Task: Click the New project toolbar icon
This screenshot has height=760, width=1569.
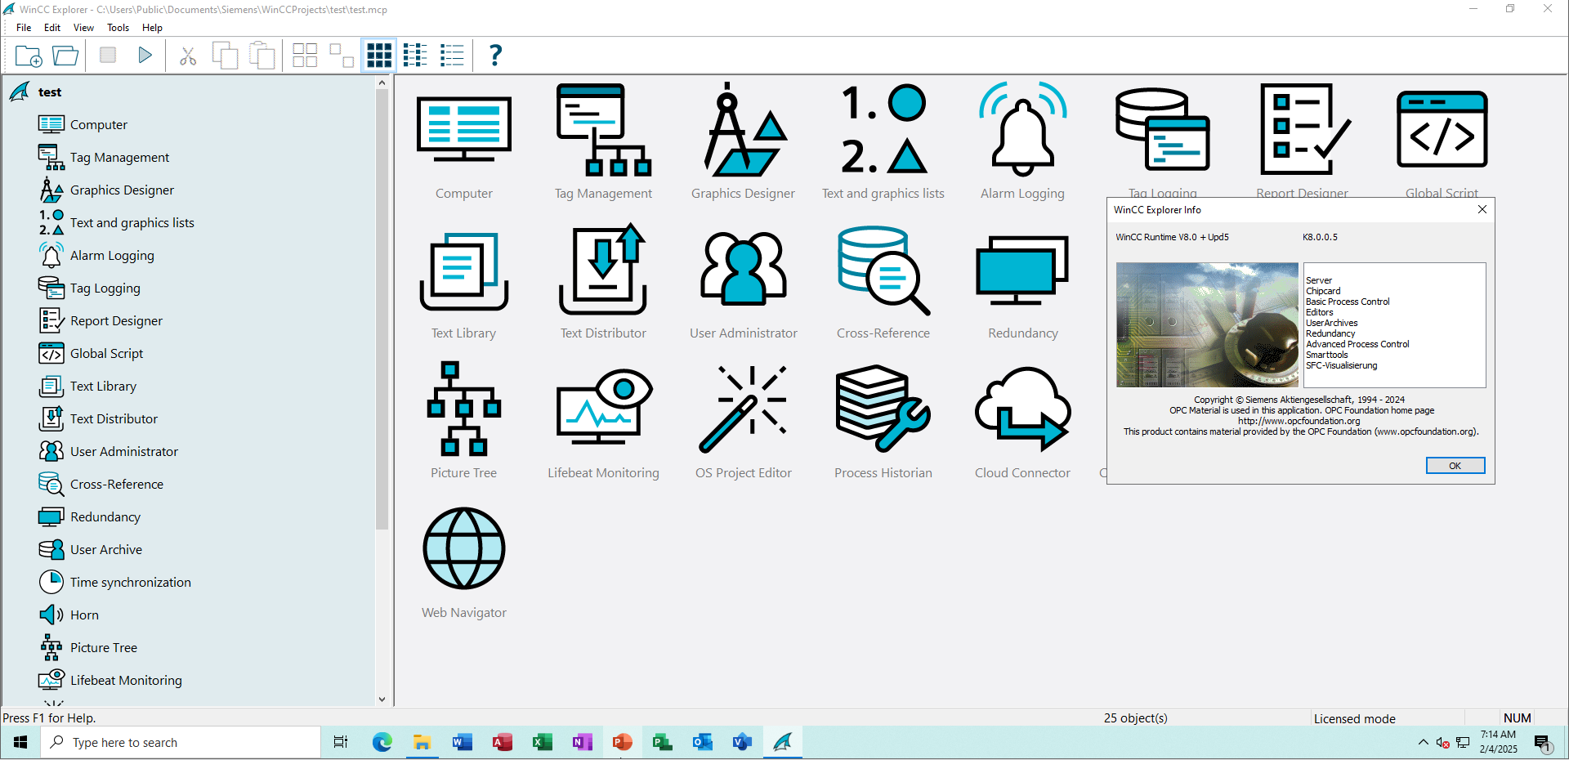Action: coord(29,56)
